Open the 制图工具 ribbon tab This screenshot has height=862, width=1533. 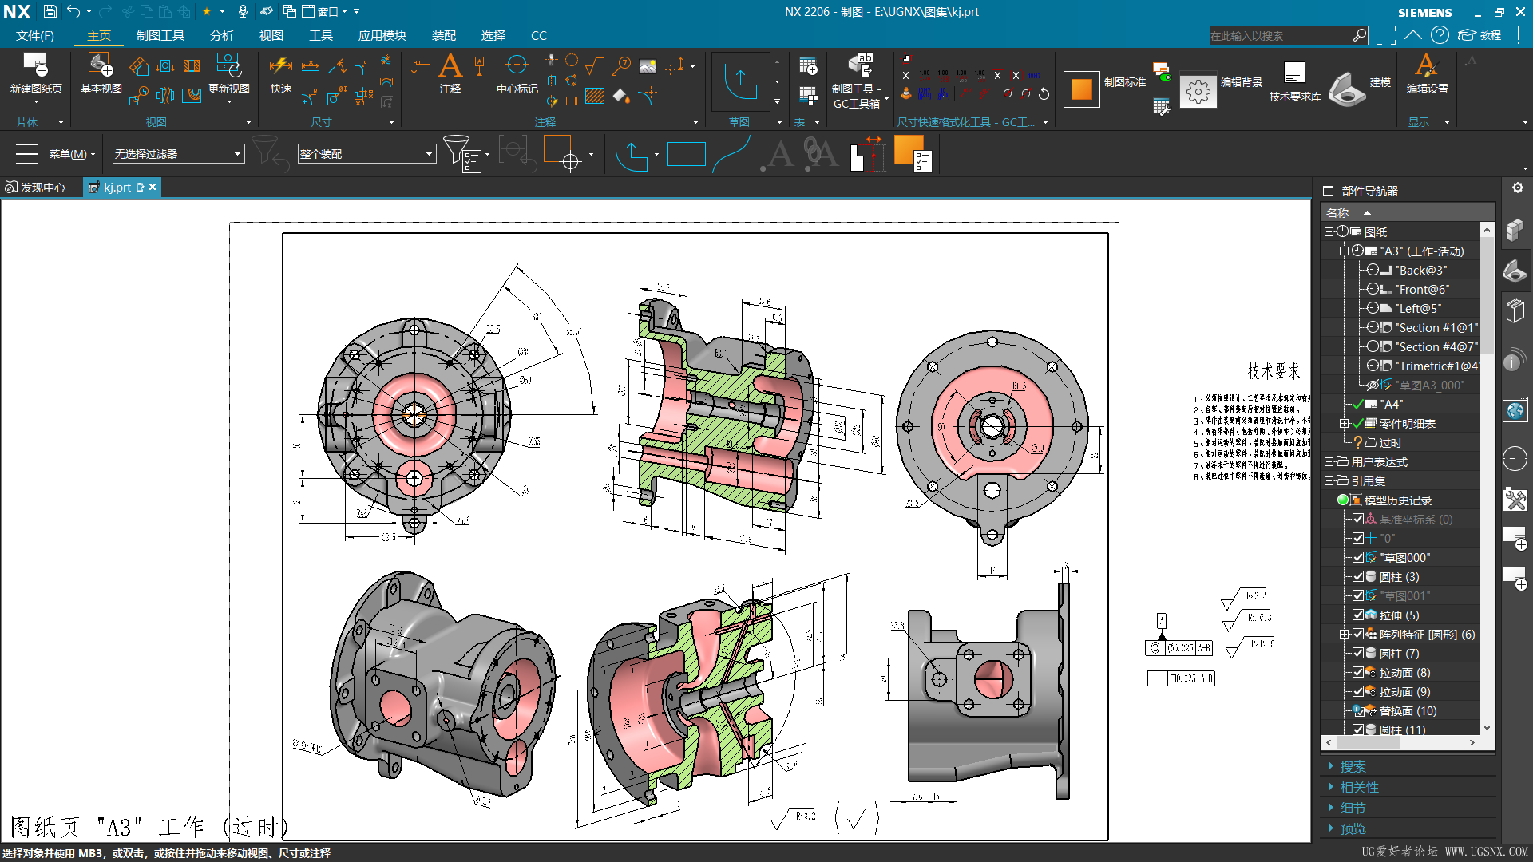(160, 35)
